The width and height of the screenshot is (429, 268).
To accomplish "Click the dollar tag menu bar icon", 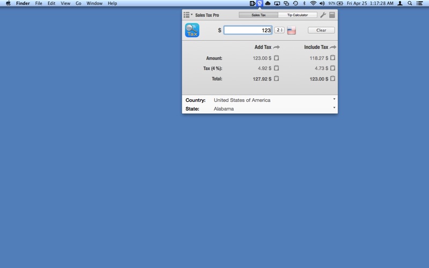I will click(x=252, y=3).
